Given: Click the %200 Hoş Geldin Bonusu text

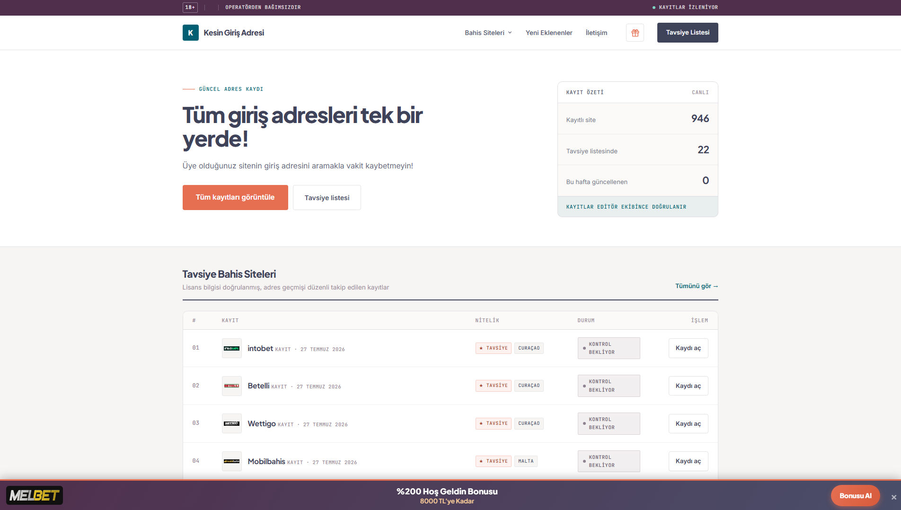Looking at the screenshot, I should tap(447, 491).
